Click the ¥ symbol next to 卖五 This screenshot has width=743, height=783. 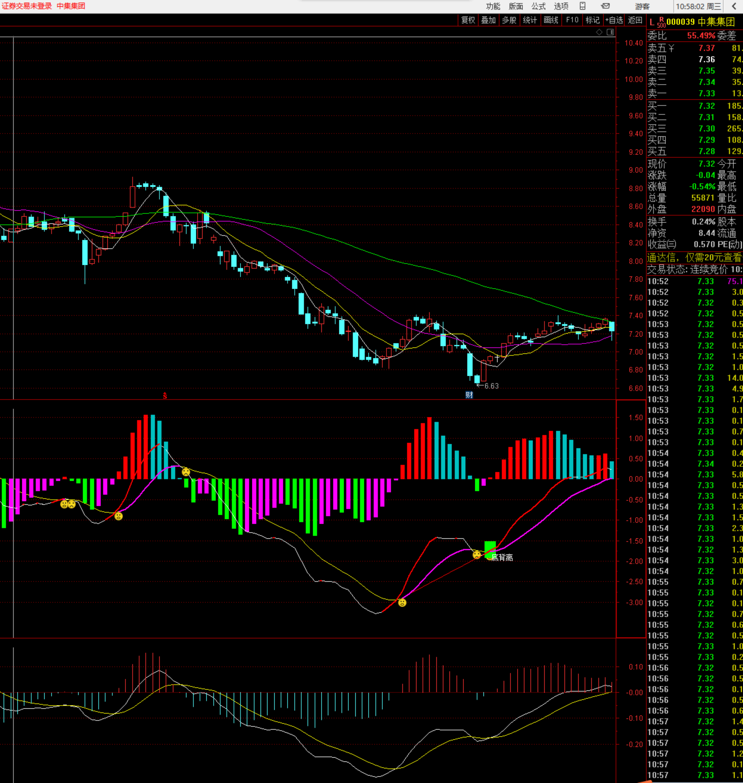coord(671,48)
